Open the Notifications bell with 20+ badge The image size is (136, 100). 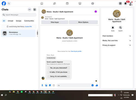126,4
